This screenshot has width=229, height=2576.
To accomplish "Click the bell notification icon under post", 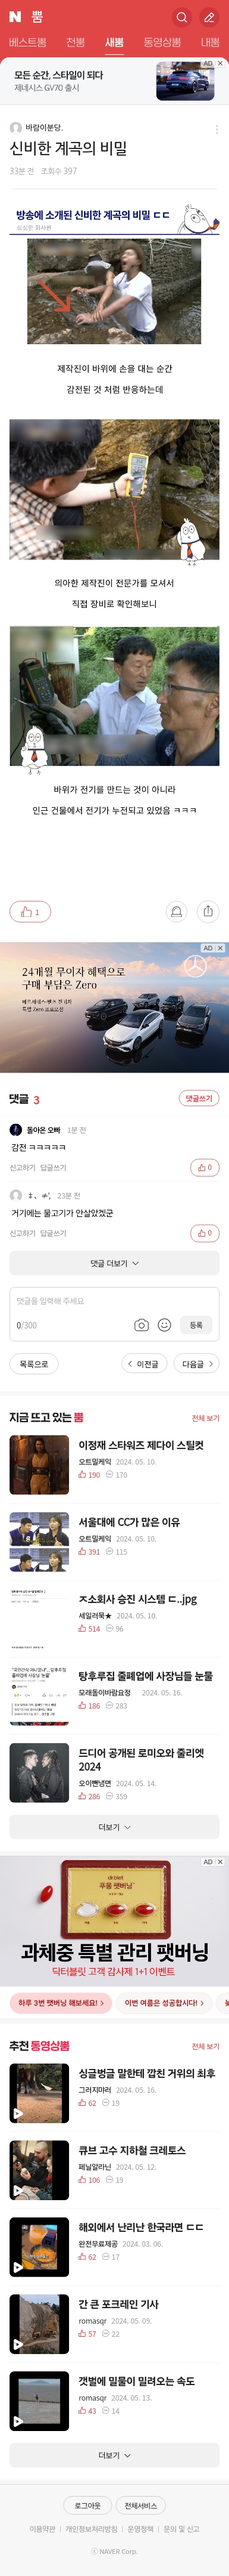I will [x=176, y=911].
